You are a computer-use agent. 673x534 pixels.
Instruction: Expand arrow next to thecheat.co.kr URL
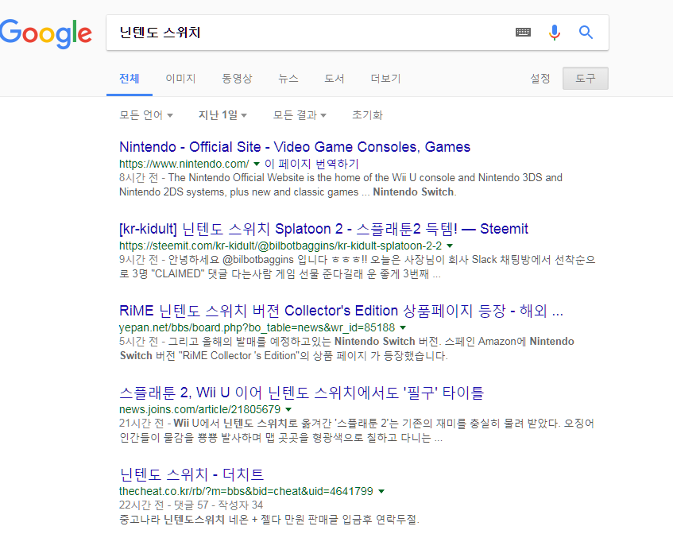pyautogui.click(x=381, y=491)
